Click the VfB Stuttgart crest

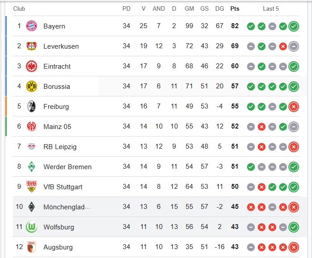[x=32, y=187]
